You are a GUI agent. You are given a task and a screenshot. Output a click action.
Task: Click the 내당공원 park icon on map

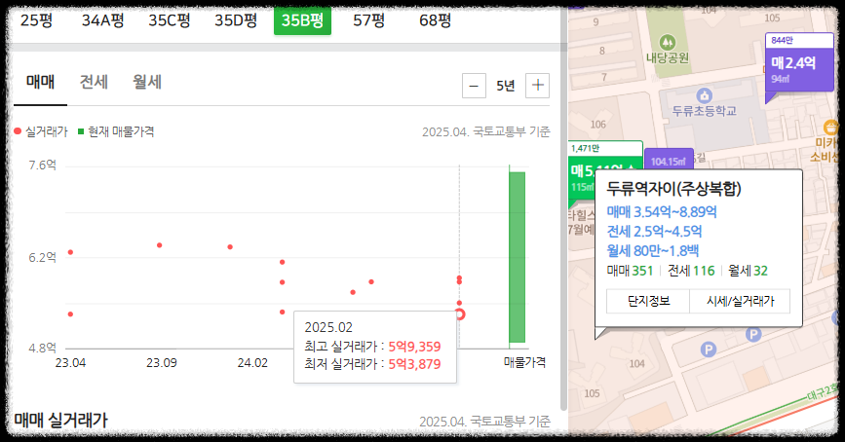(668, 42)
